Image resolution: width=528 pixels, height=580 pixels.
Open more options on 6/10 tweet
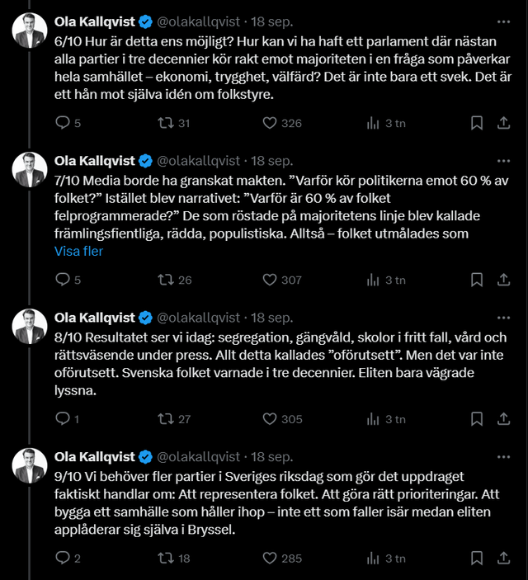pos(503,21)
